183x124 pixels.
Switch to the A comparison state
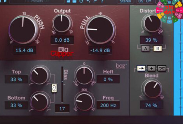[145, 49]
